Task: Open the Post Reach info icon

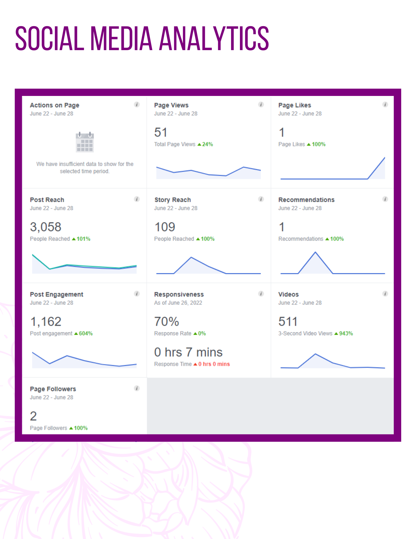Action: click(137, 199)
